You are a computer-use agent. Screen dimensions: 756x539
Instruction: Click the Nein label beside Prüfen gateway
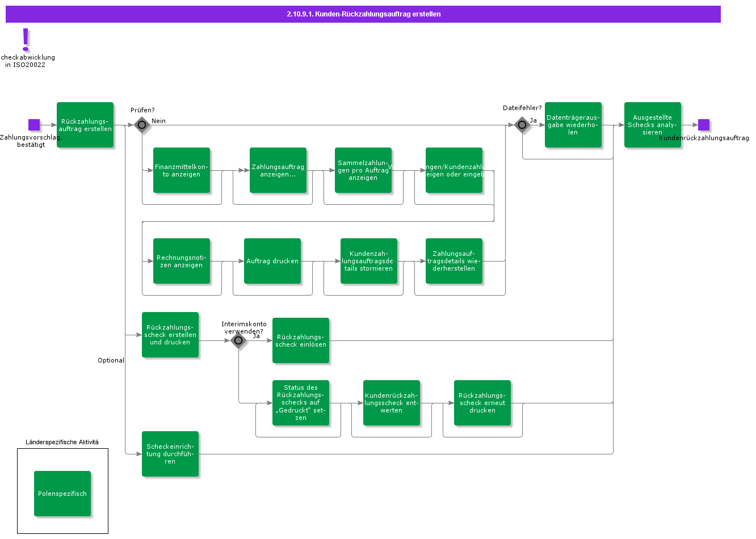[159, 121]
